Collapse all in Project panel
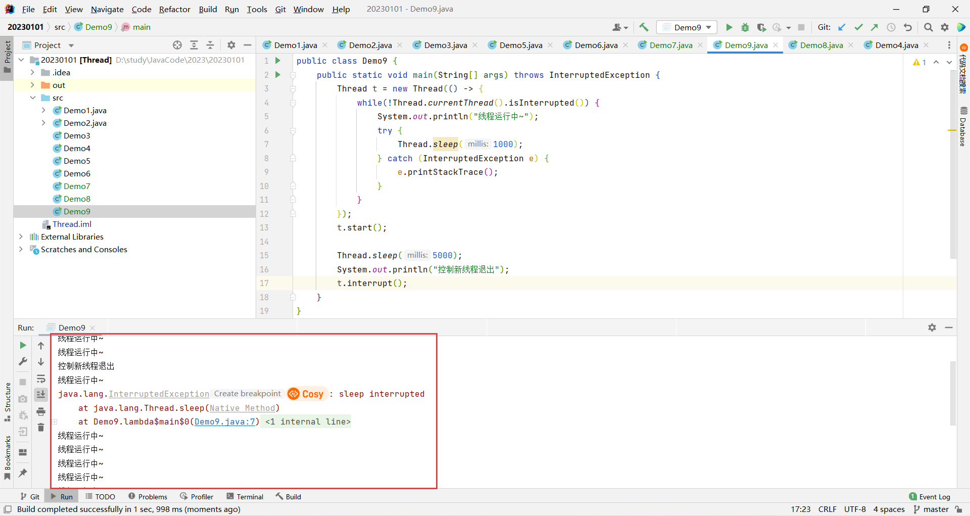This screenshot has height=516, width=970. click(x=210, y=45)
